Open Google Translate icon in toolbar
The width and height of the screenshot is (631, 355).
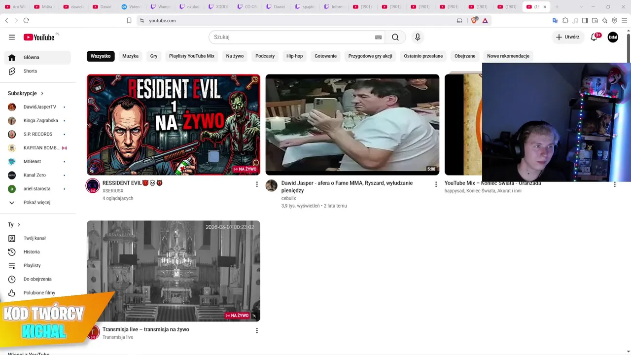tap(555, 20)
